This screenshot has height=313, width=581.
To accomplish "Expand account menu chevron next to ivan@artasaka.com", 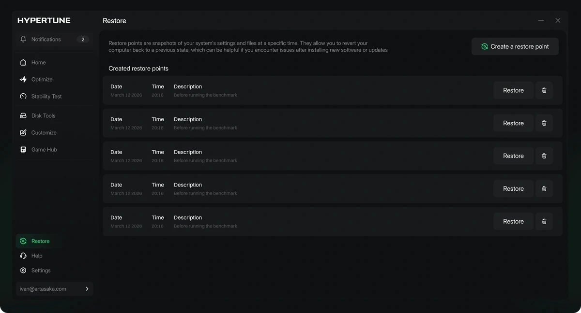I will [x=87, y=289].
